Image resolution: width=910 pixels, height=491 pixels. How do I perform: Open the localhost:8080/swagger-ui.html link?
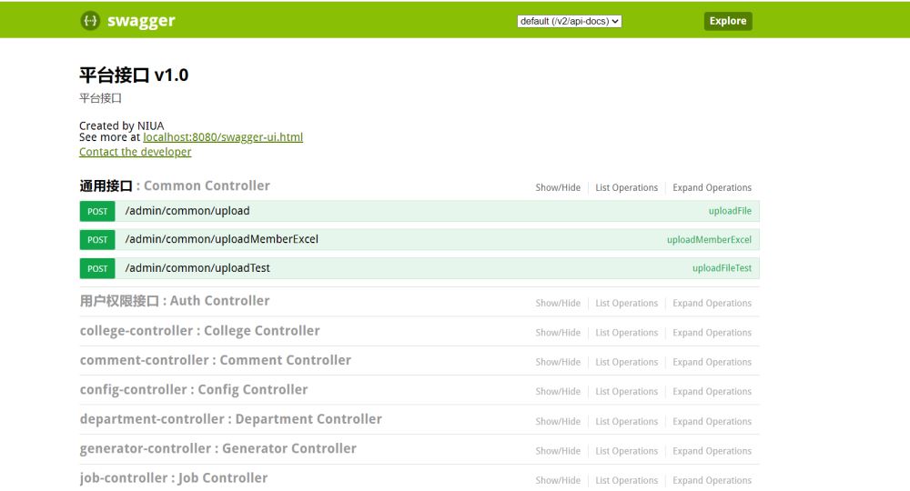click(x=223, y=137)
